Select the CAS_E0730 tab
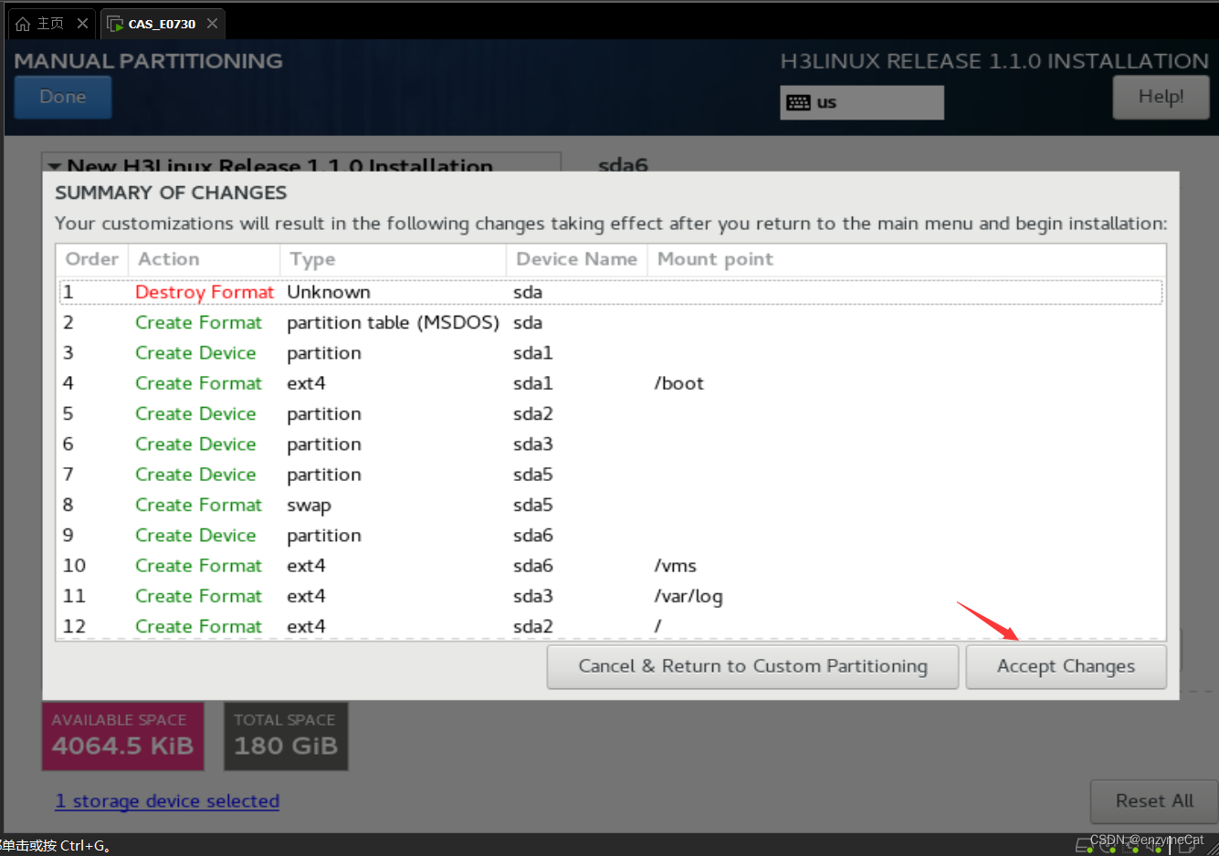The image size is (1219, 856). pos(162,24)
